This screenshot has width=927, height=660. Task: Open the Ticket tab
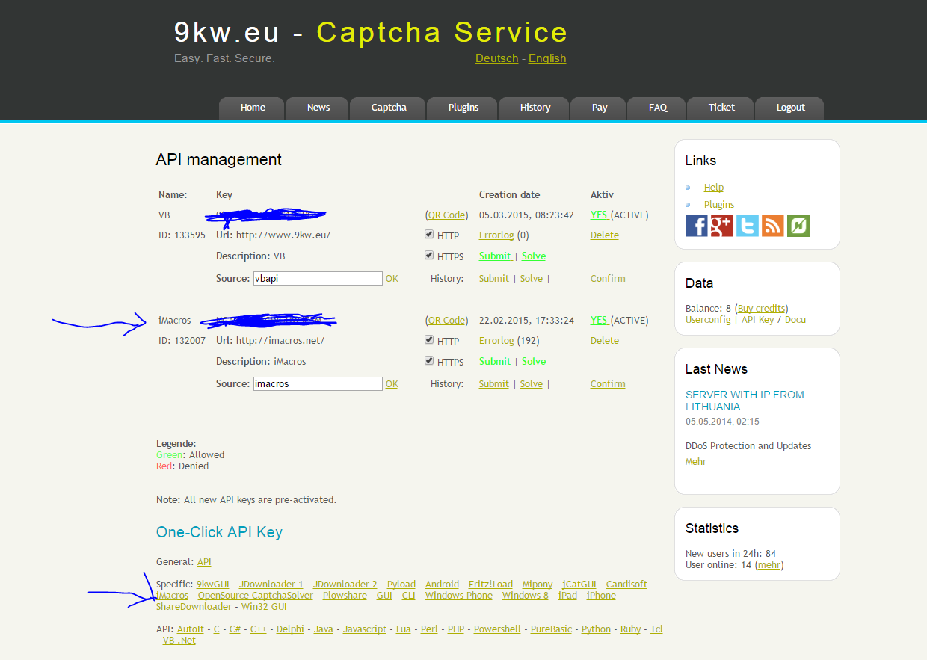tap(721, 108)
